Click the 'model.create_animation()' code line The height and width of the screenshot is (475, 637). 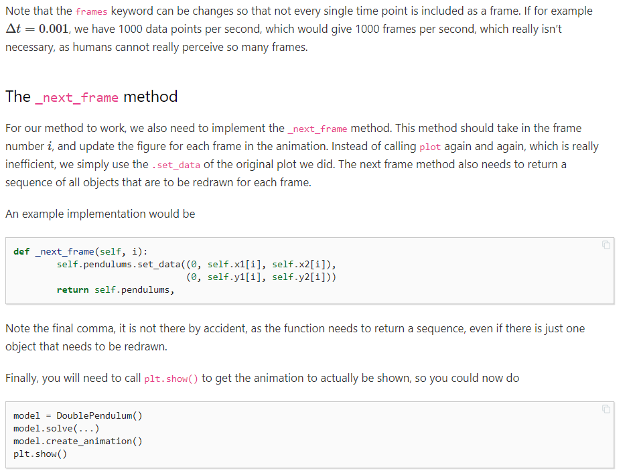tap(78, 442)
